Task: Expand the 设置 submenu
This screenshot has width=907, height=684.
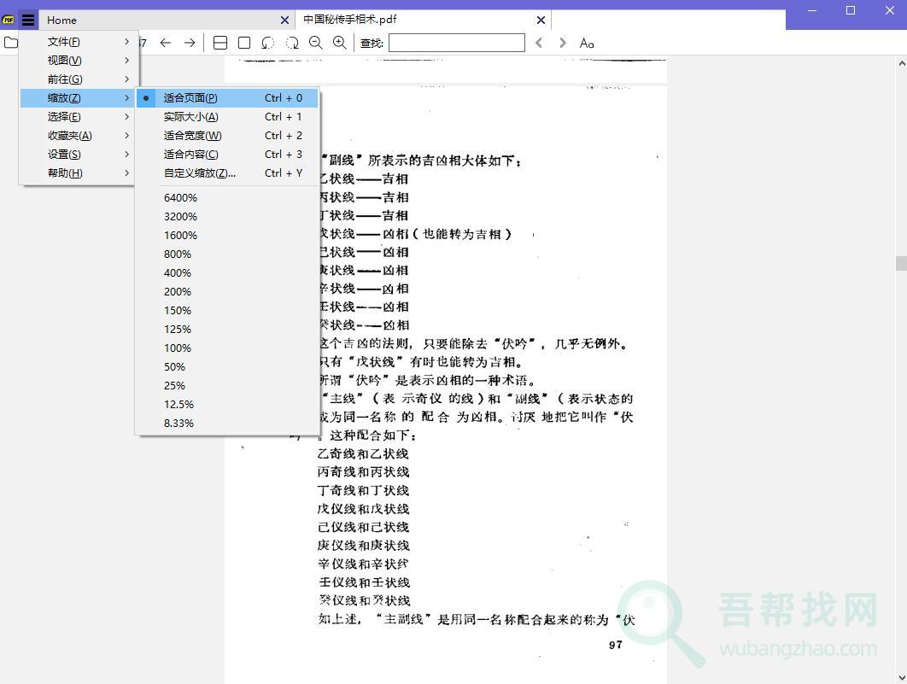Action: pyautogui.click(x=77, y=154)
